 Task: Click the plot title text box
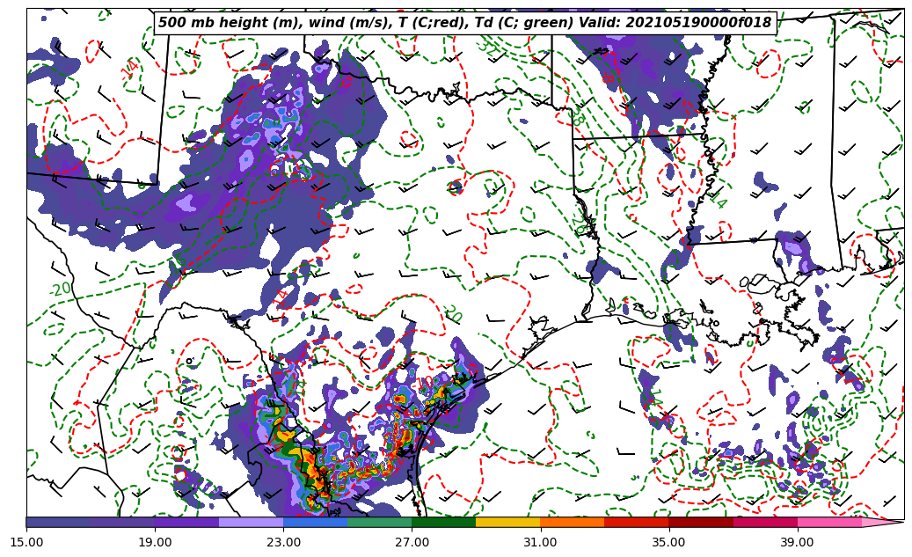coord(464,23)
